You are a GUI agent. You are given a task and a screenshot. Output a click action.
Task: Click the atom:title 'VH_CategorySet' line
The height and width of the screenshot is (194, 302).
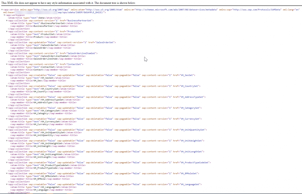click(x=43, y=111)
